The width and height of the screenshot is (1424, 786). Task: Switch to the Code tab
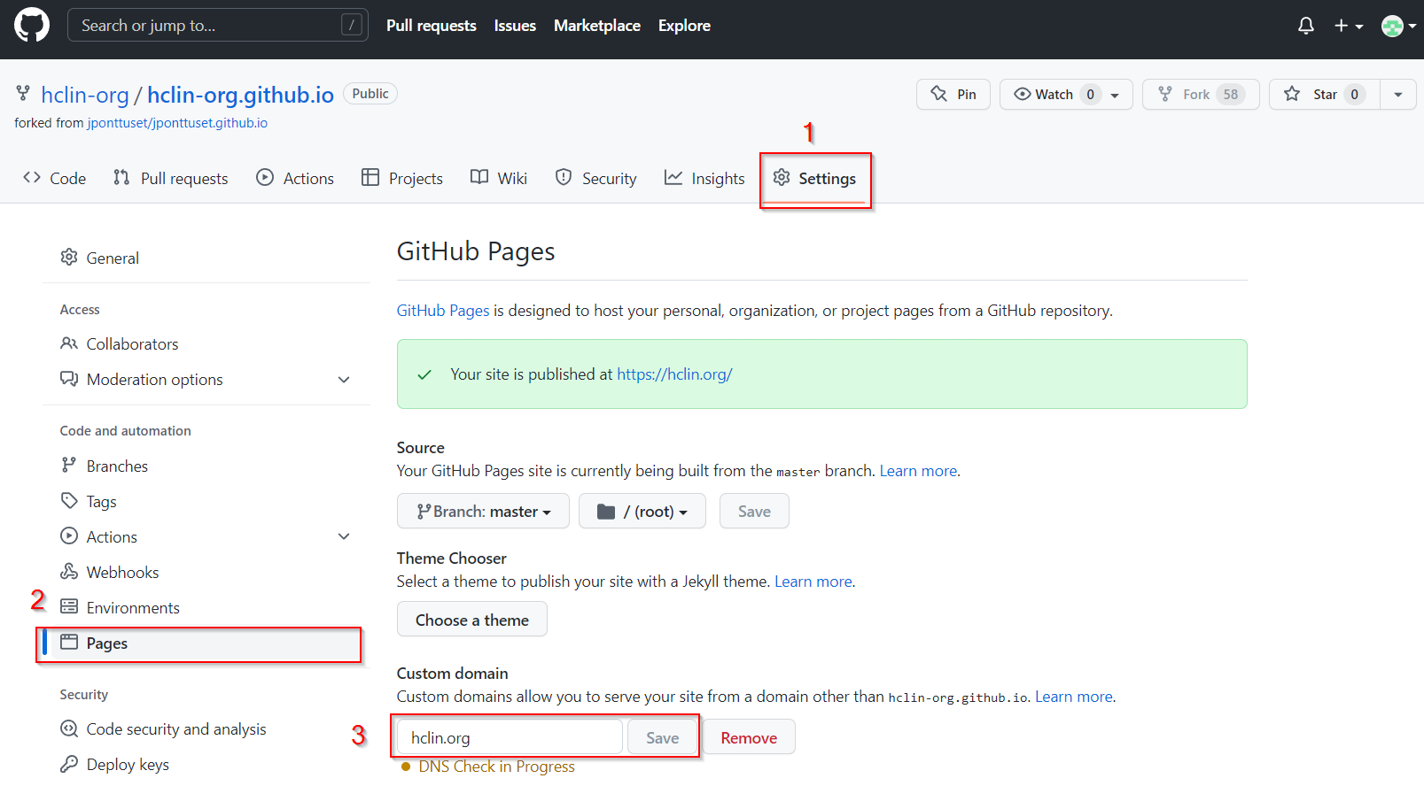(x=55, y=178)
